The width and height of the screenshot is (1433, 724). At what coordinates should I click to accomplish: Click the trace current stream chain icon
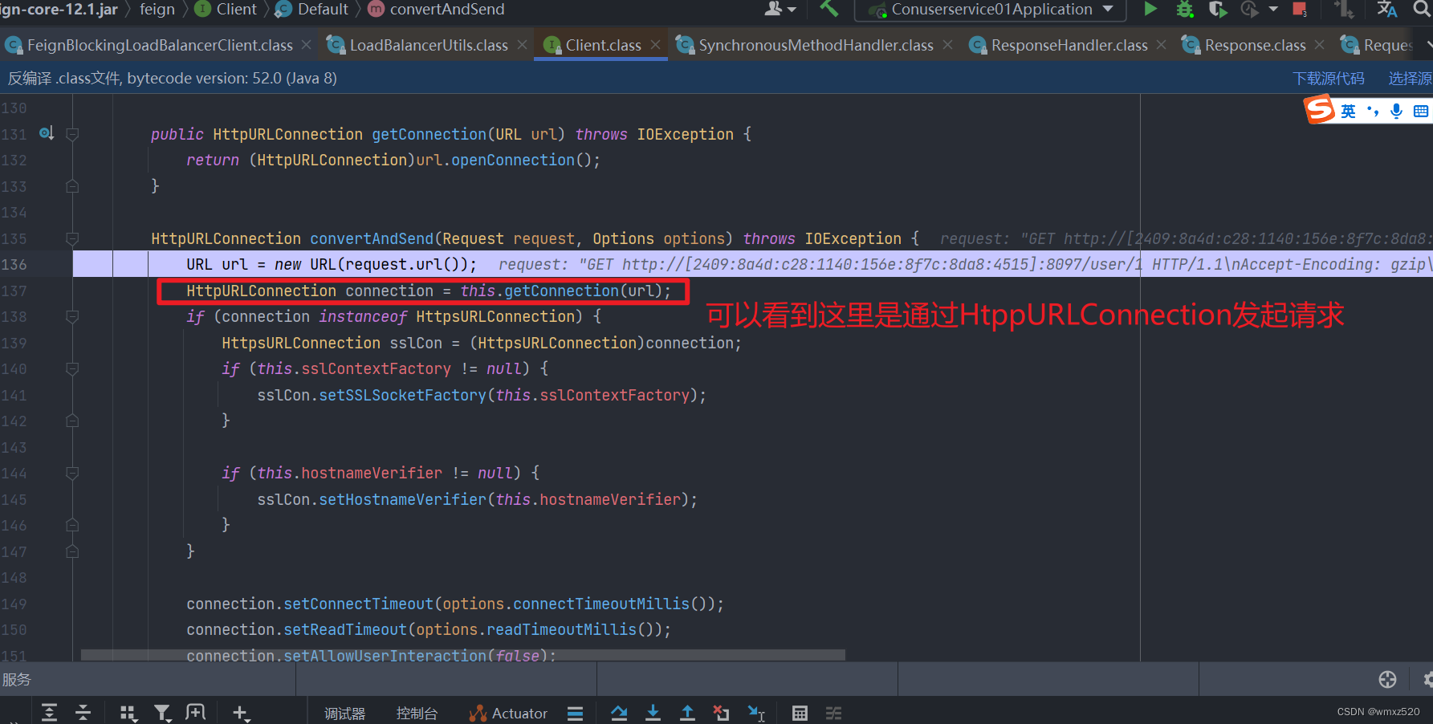click(x=834, y=713)
